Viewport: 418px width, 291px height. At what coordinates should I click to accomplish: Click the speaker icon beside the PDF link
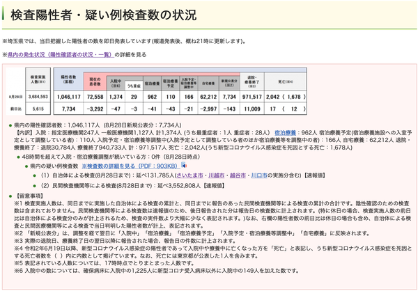[184, 165]
